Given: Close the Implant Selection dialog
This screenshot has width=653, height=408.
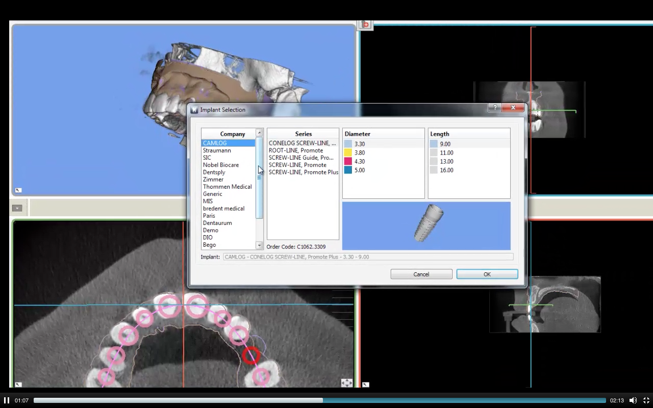Looking at the screenshot, I should click(513, 108).
